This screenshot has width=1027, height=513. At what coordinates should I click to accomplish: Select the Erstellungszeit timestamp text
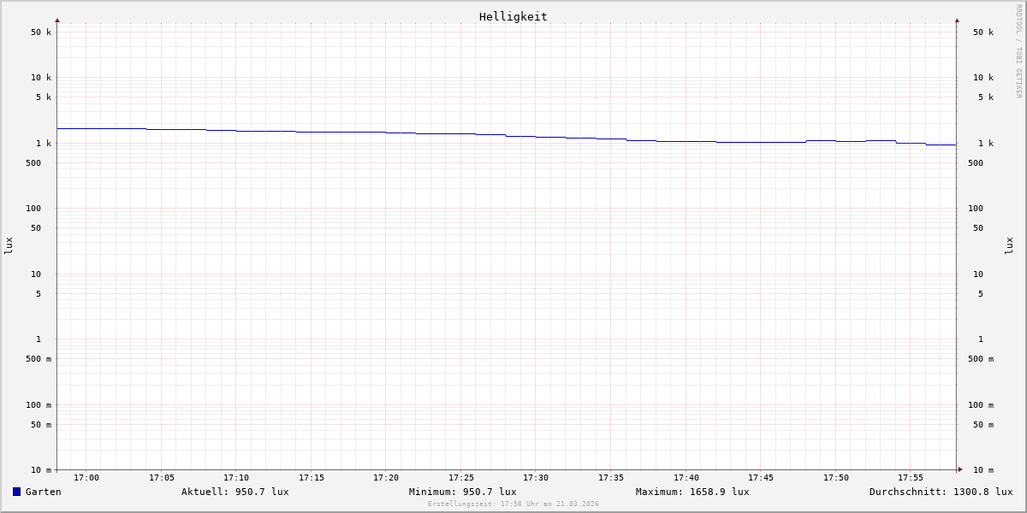coord(513,504)
